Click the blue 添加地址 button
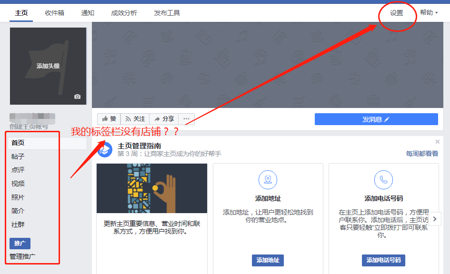Image resolution: width=450 pixels, height=274 pixels. click(x=268, y=260)
